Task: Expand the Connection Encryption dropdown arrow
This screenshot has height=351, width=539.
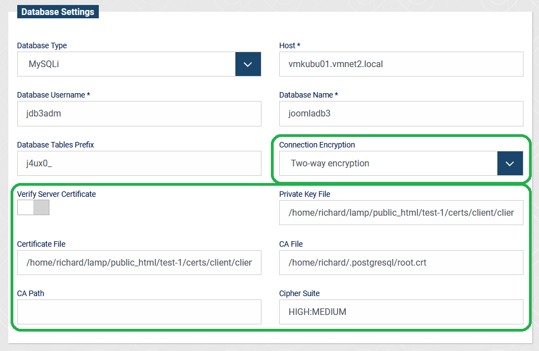Action: (510, 164)
